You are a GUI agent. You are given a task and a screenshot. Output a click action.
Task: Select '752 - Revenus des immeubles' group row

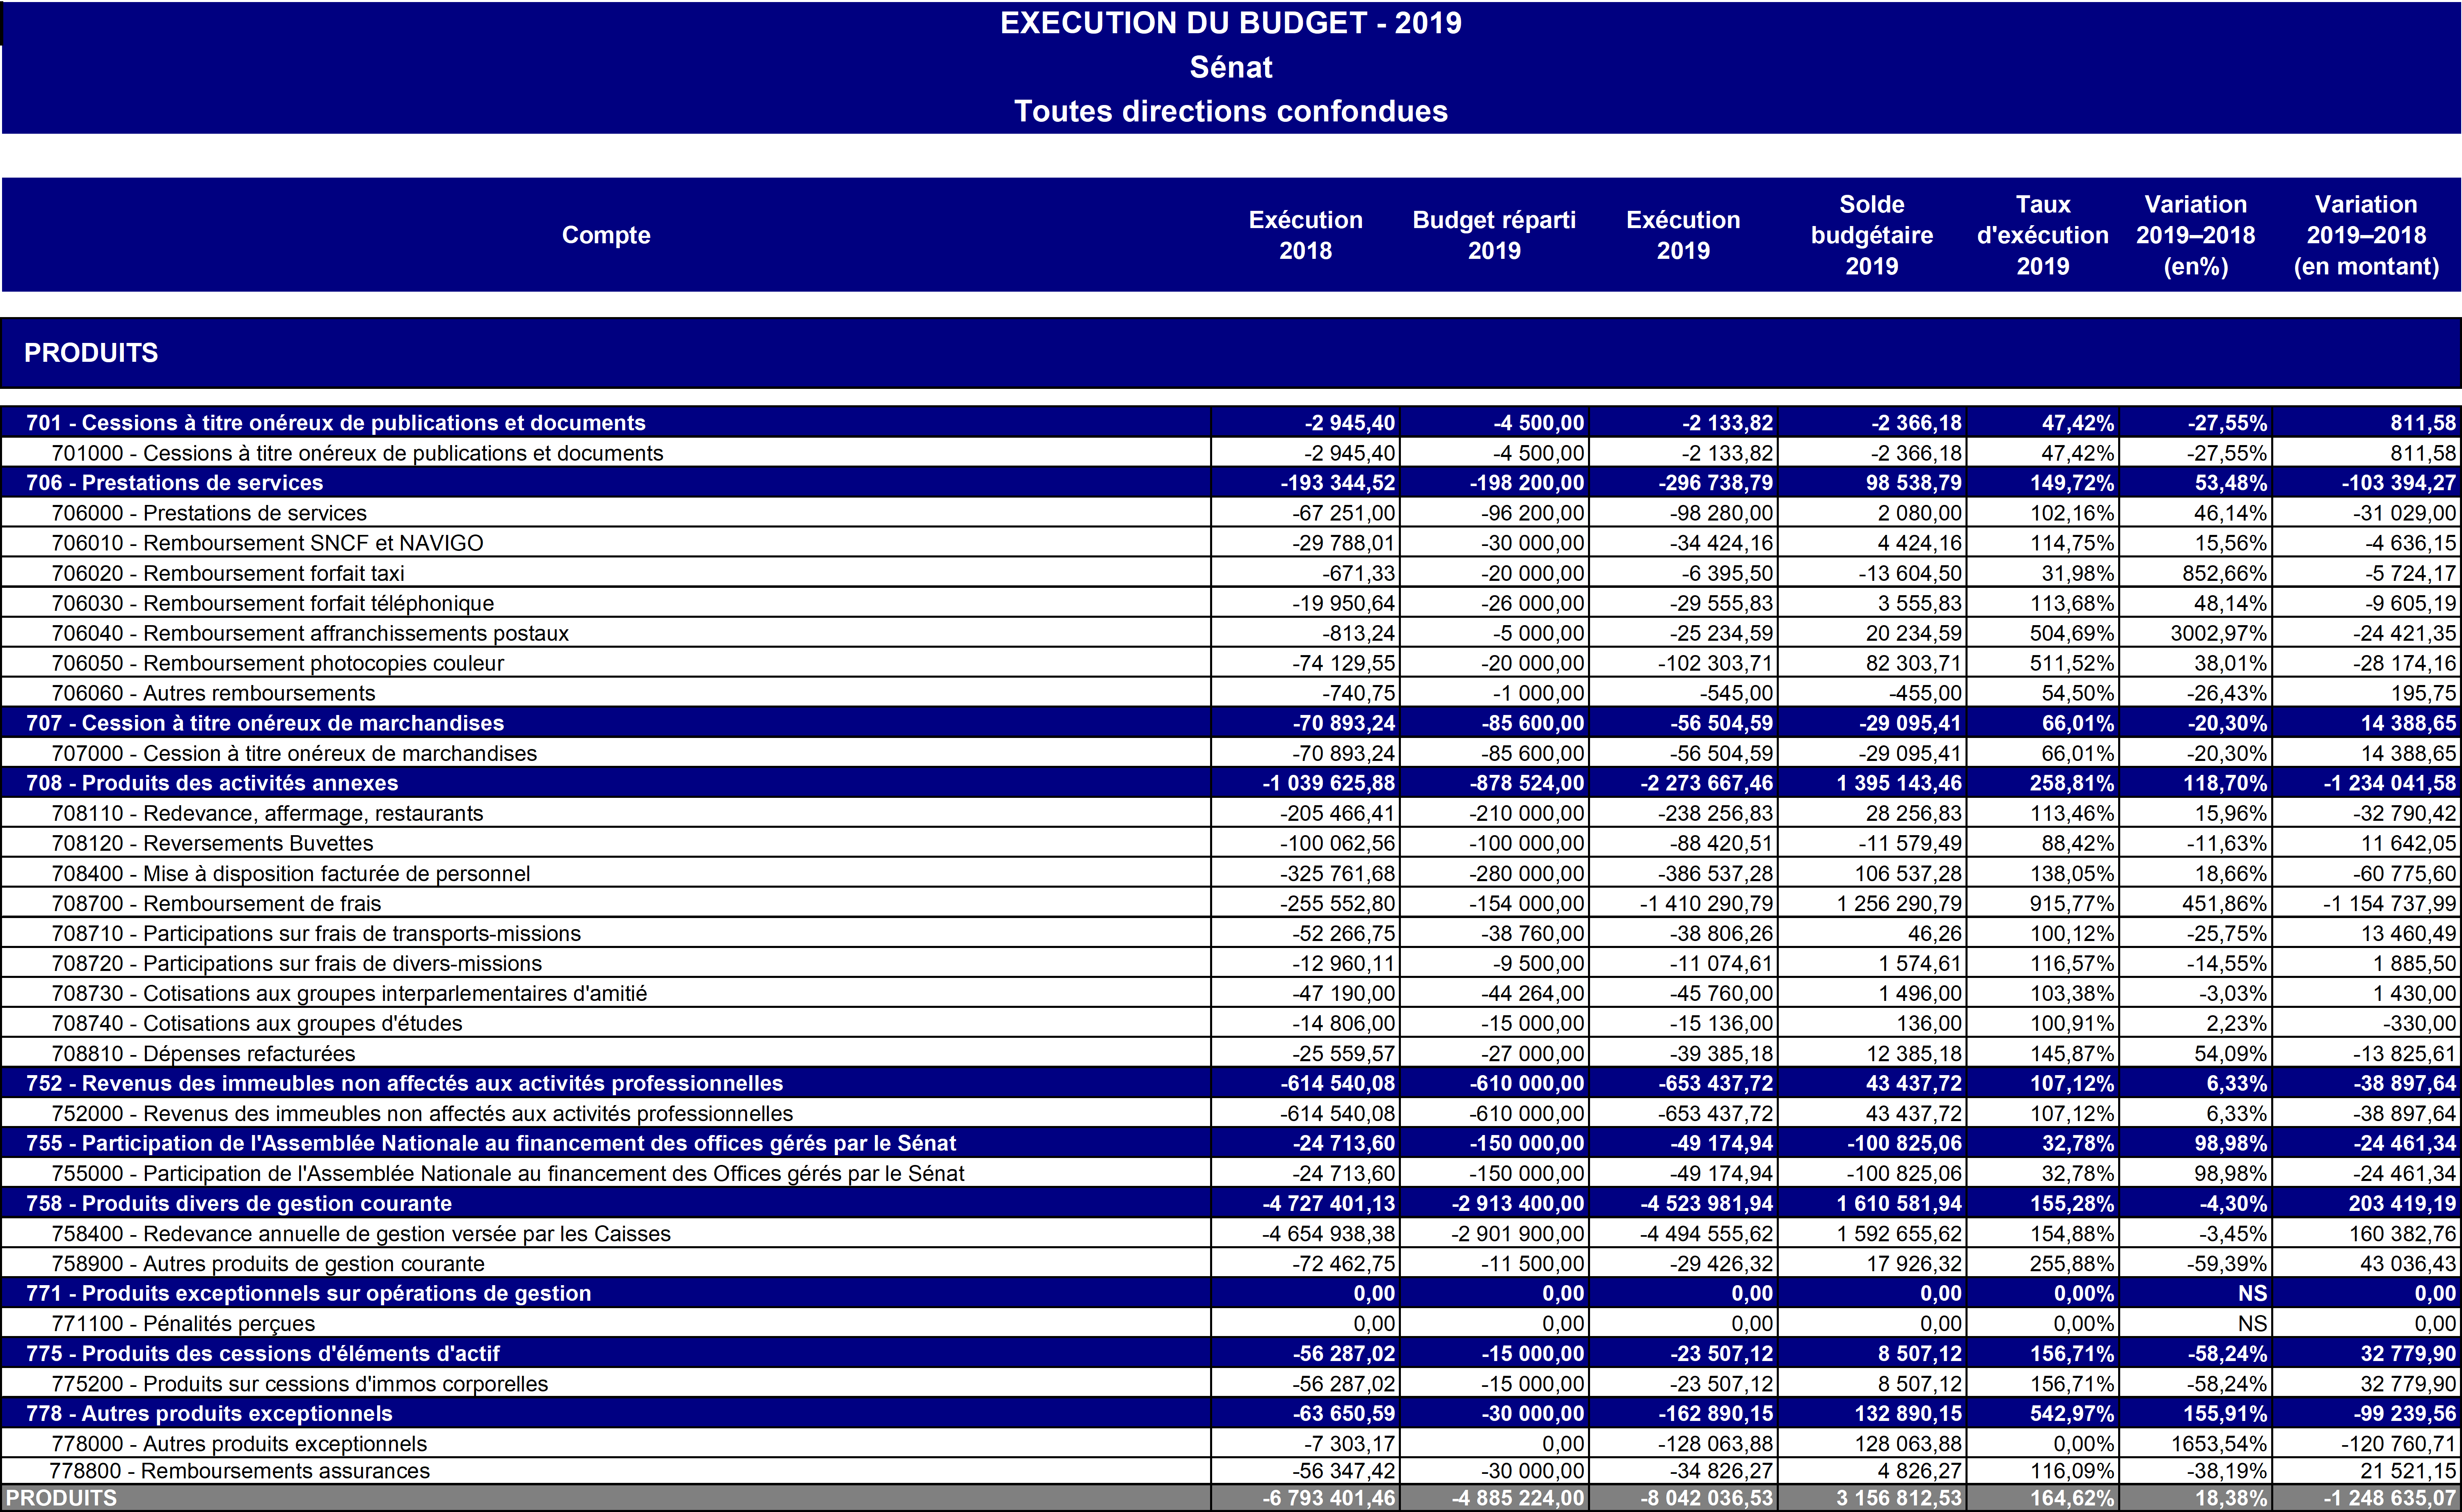404,1083
